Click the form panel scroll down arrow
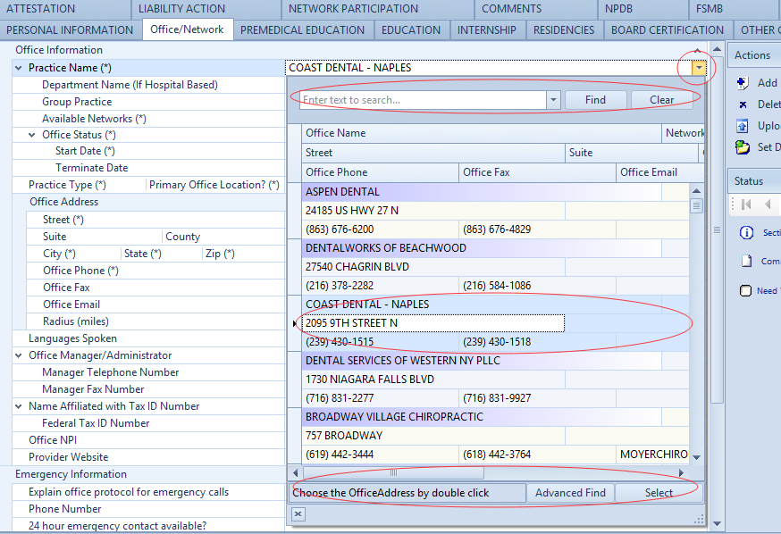 [x=717, y=523]
